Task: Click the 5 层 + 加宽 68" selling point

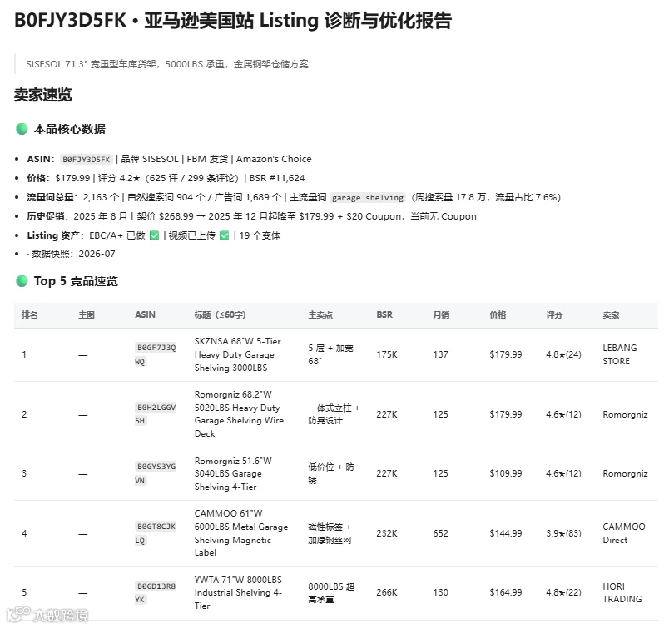Action: 330,354
